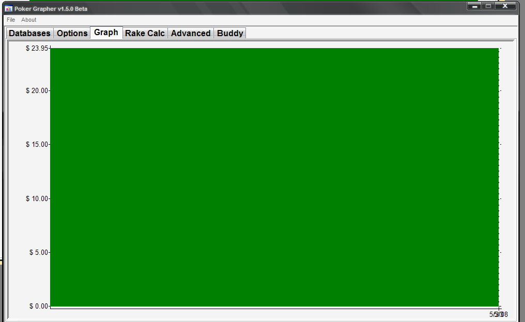Screen dimensions: 525x322
Task: Click the $ 23.95 y-axis label
Action: pyautogui.click(x=37, y=48)
